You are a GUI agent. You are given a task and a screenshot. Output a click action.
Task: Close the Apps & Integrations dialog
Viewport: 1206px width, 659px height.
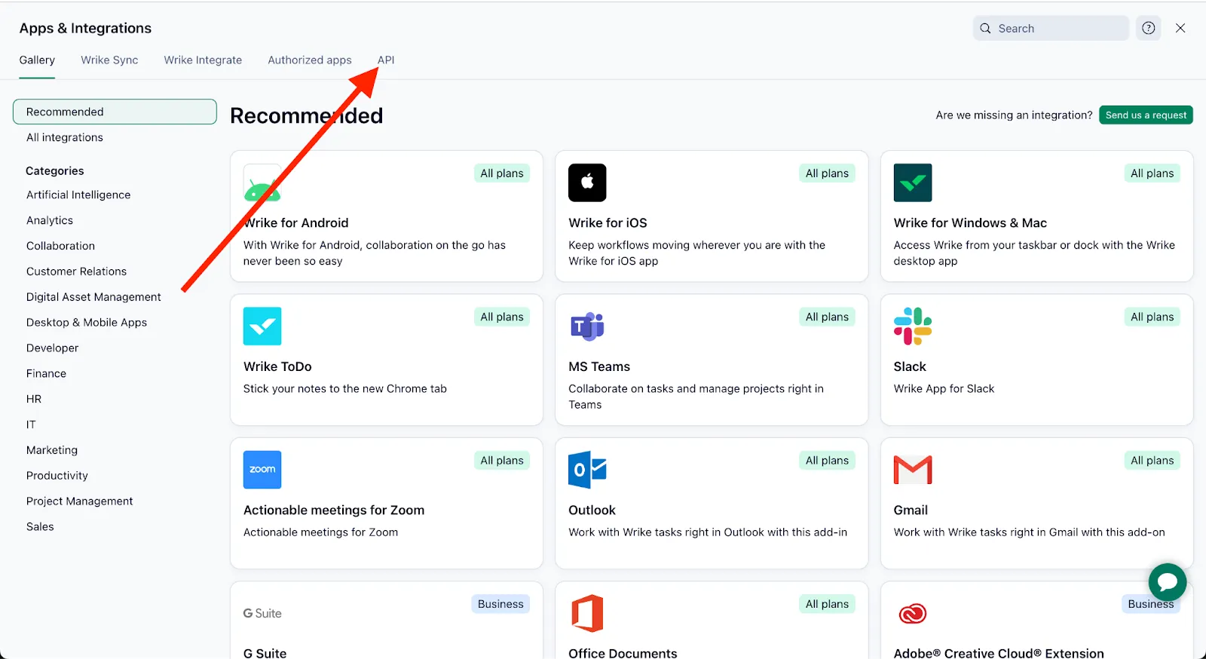pos(1180,28)
